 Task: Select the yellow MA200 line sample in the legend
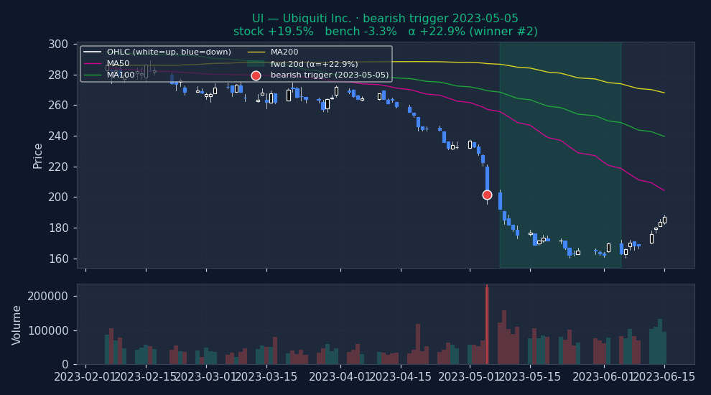coord(256,52)
